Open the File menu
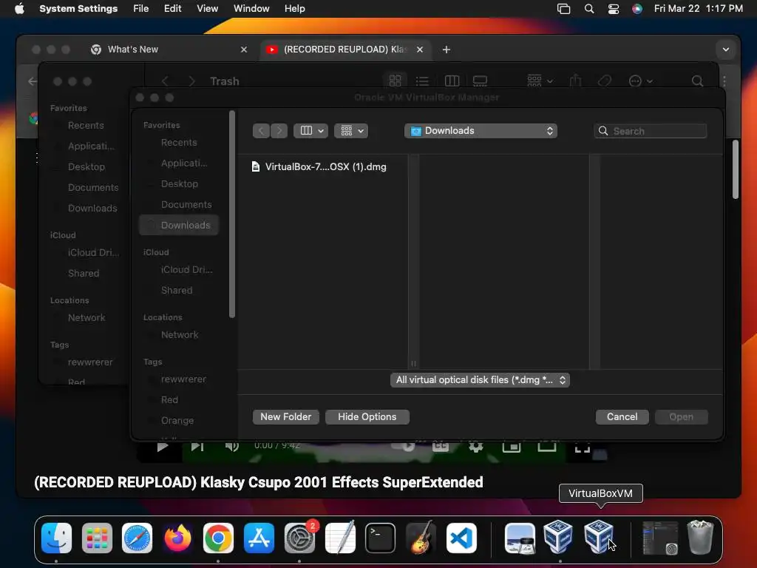This screenshot has height=568, width=757. point(141,9)
